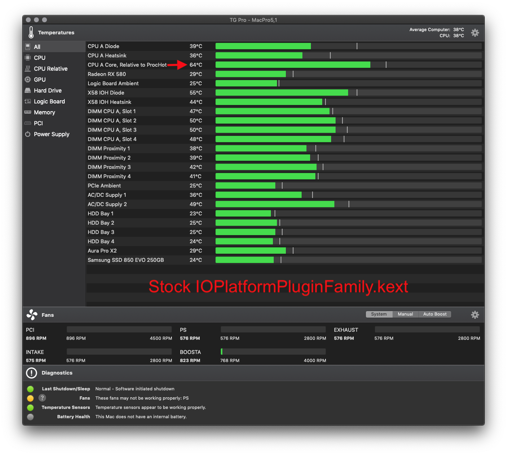Select CPU A Core, Relative to ProcHot
This screenshot has height=455, width=507.
click(x=285, y=65)
